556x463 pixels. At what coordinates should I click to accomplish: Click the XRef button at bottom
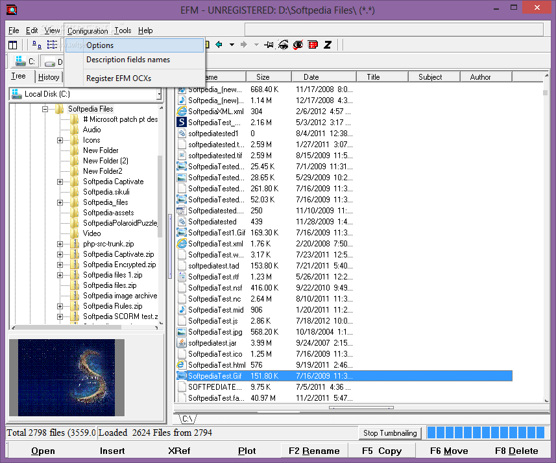point(179,451)
